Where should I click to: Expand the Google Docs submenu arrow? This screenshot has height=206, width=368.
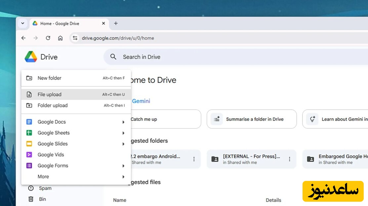point(123,122)
